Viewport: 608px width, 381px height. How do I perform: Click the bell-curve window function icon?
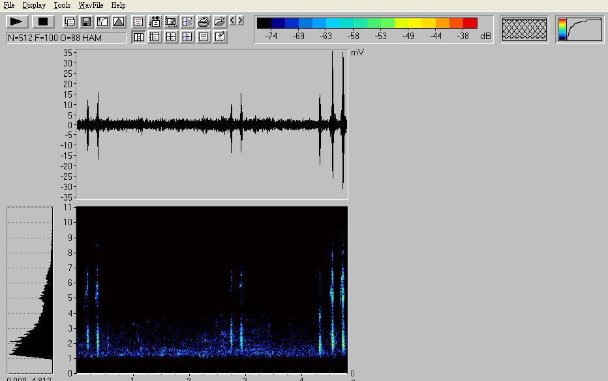click(118, 21)
